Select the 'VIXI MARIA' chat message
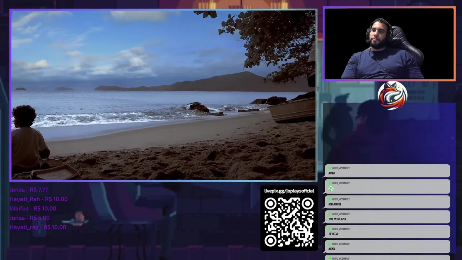The height and width of the screenshot is (260, 462). tap(387, 202)
